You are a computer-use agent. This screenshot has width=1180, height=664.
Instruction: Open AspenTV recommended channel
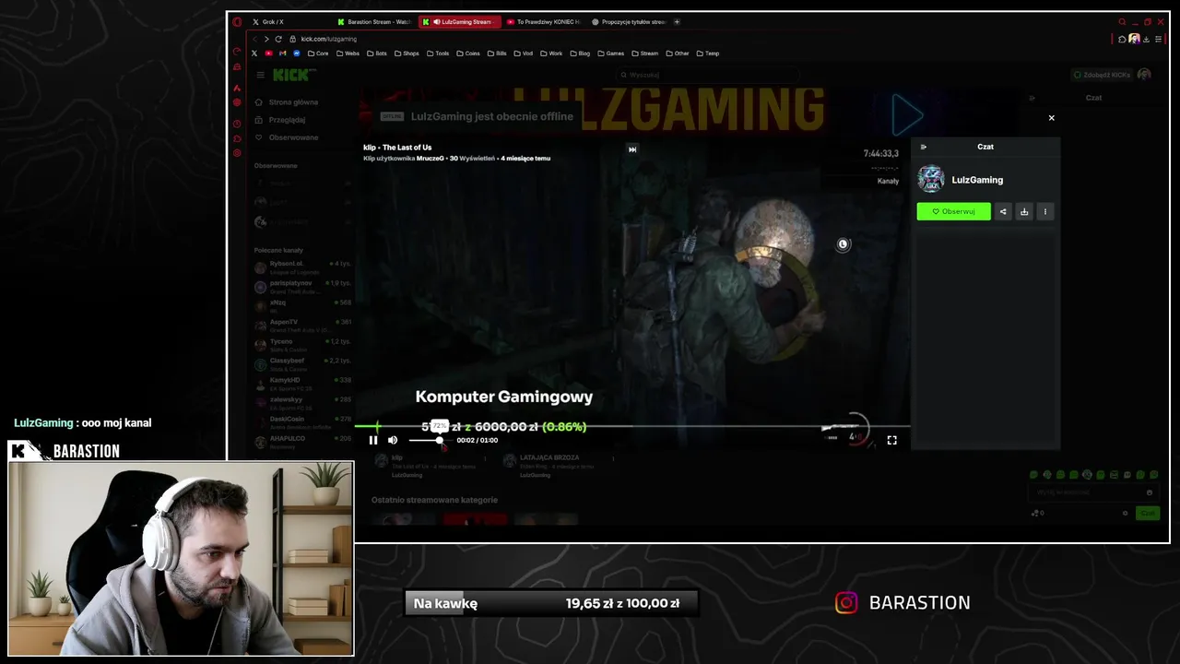[303, 326]
